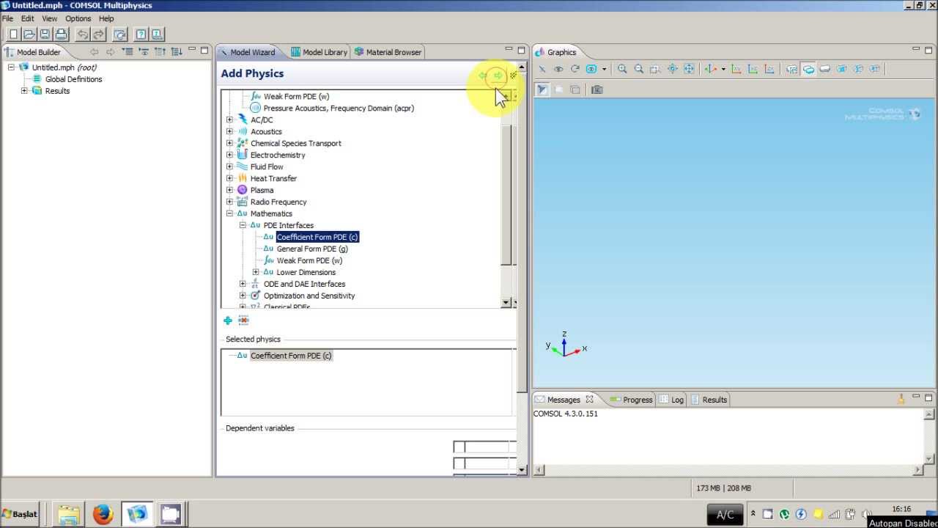The image size is (938, 528).
Task: Click the A/C button in the taskbar
Action: [725, 514]
